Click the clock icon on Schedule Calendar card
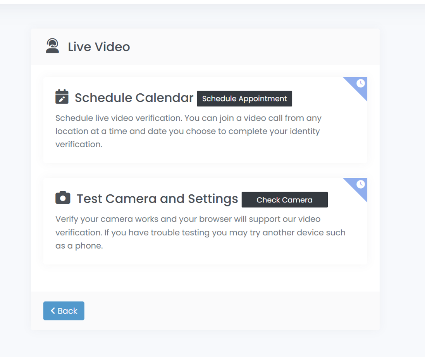Viewport: 425px width, 357px height. (x=360, y=83)
